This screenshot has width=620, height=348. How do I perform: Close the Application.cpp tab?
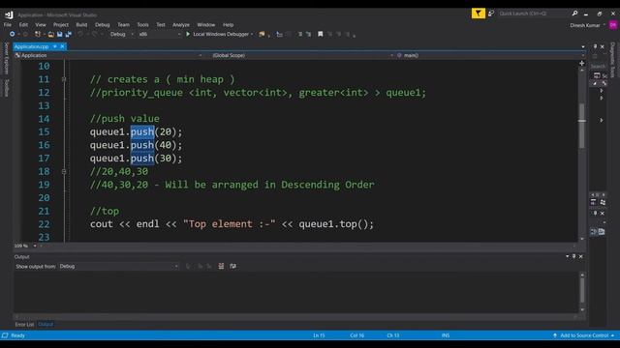click(x=62, y=46)
